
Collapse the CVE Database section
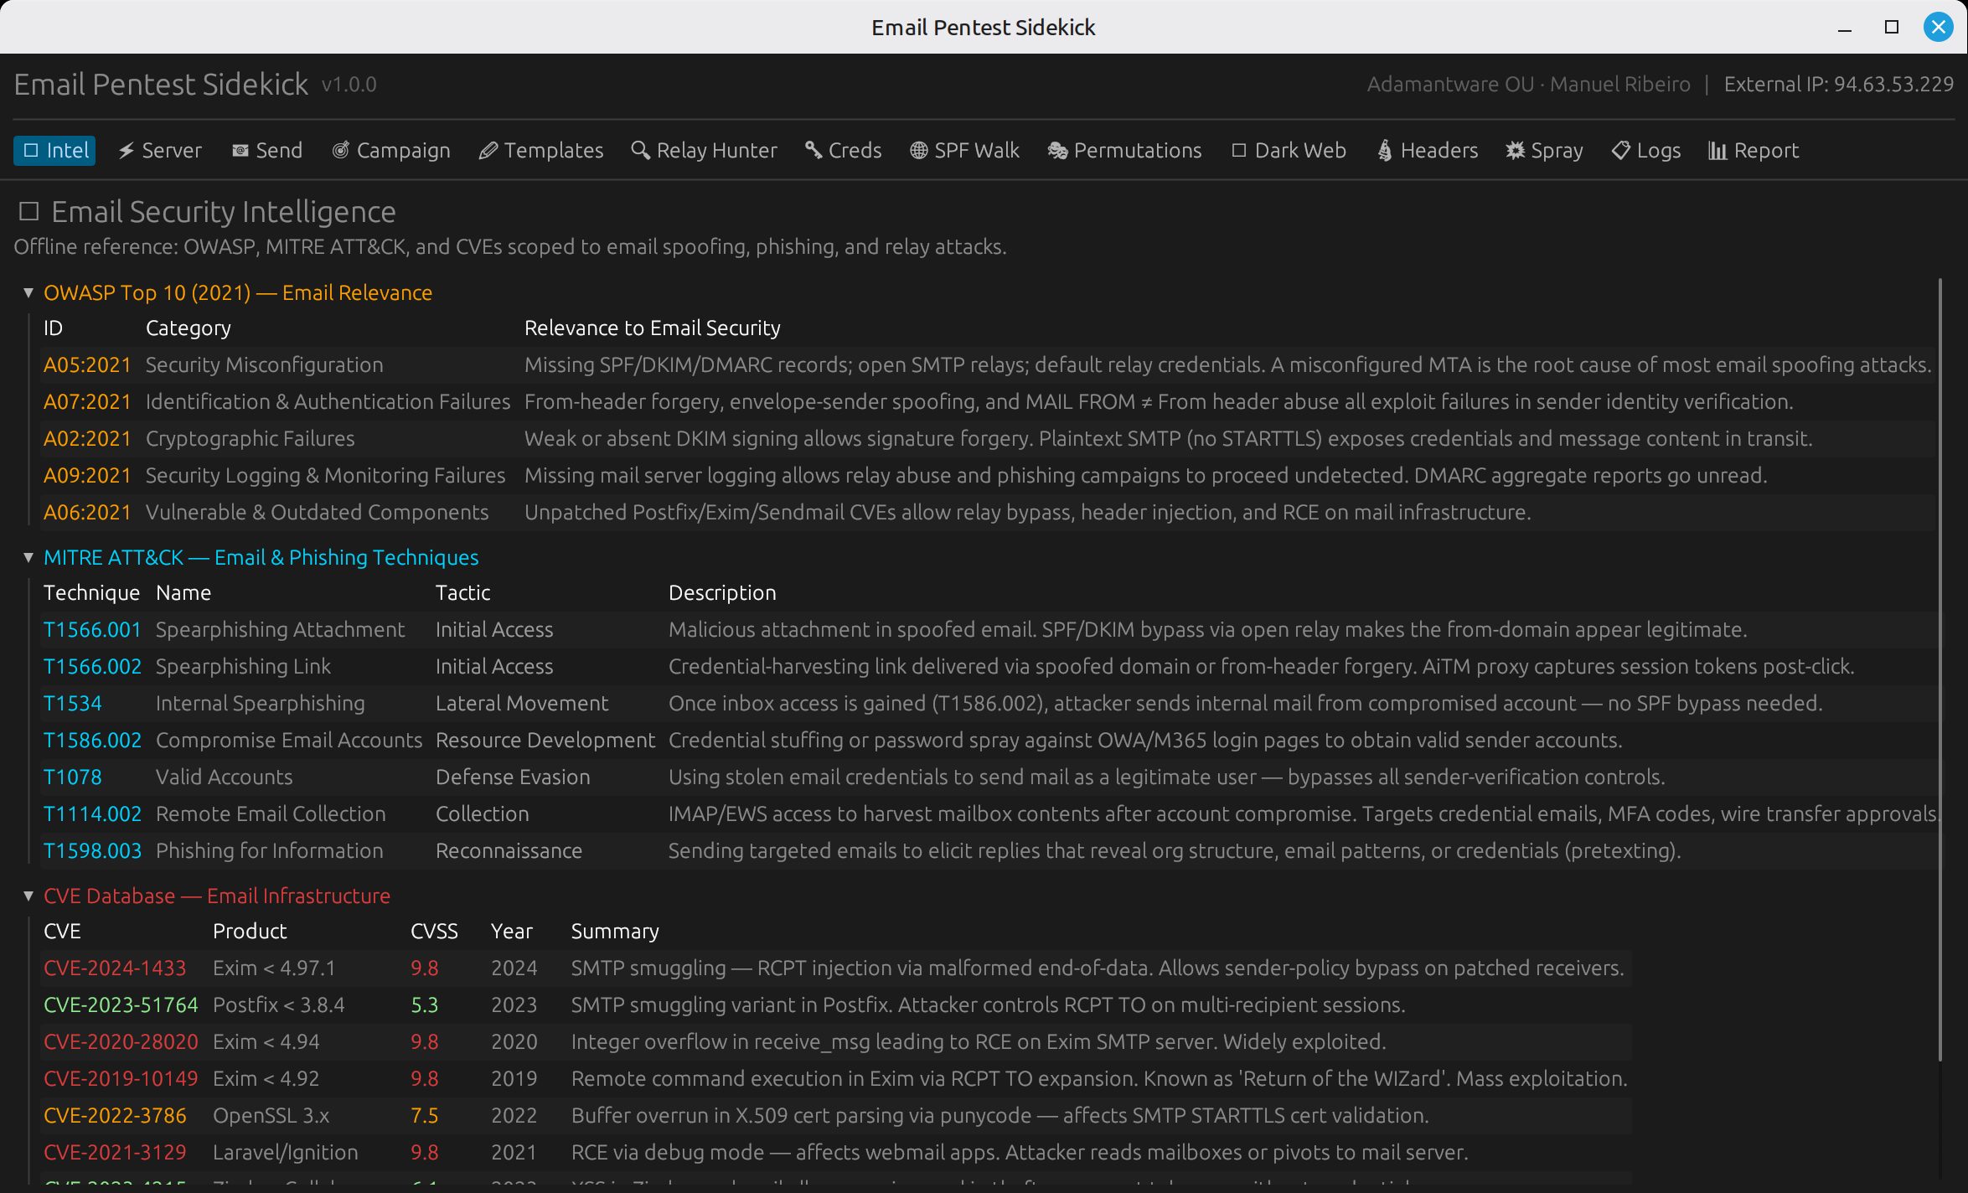pos(28,896)
